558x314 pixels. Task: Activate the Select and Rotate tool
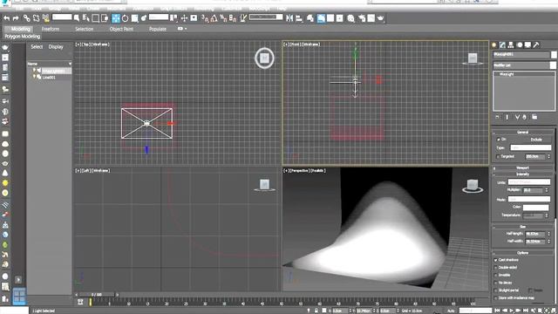[126, 18]
